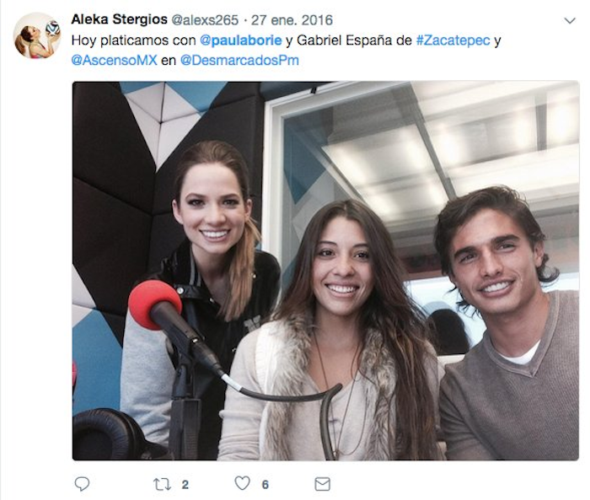Like the tweet with the heart icon
The width and height of the screenshot is (590, 500).
tap(242, 483)
